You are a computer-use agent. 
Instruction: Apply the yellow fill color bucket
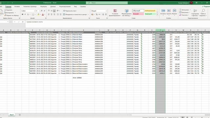[x=38, y=14]
